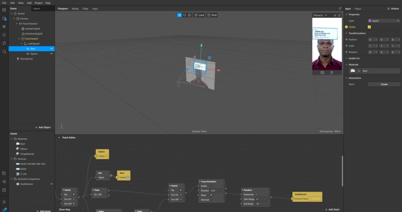Click Create patch button under Interactions

tap(384, 84)
